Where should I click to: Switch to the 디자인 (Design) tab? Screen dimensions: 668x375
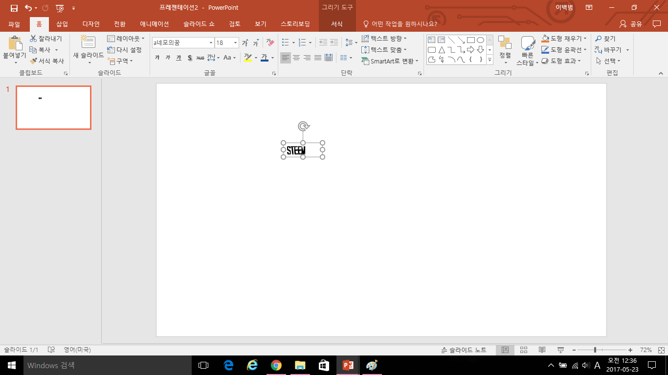pos(91,24)
